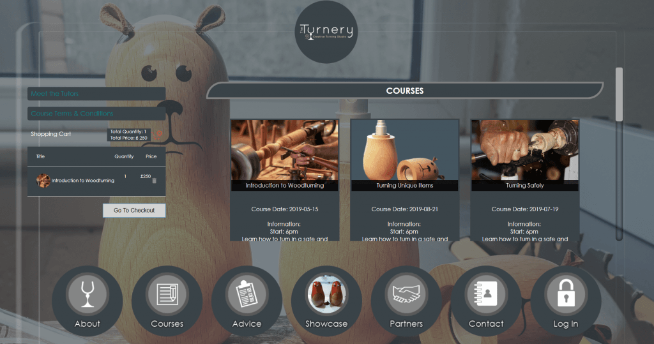Select the Turning Unique Items course image
The image size is (654, 344).
pos(404,150)
